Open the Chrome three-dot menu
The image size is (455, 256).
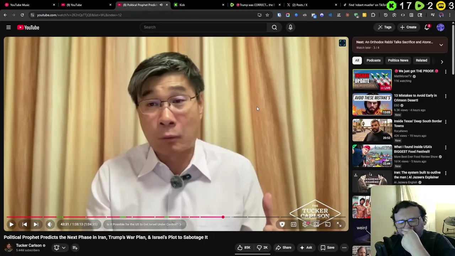tap(450, 15)
